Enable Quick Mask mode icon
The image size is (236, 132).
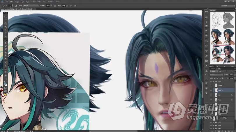[x=6, y=88]
